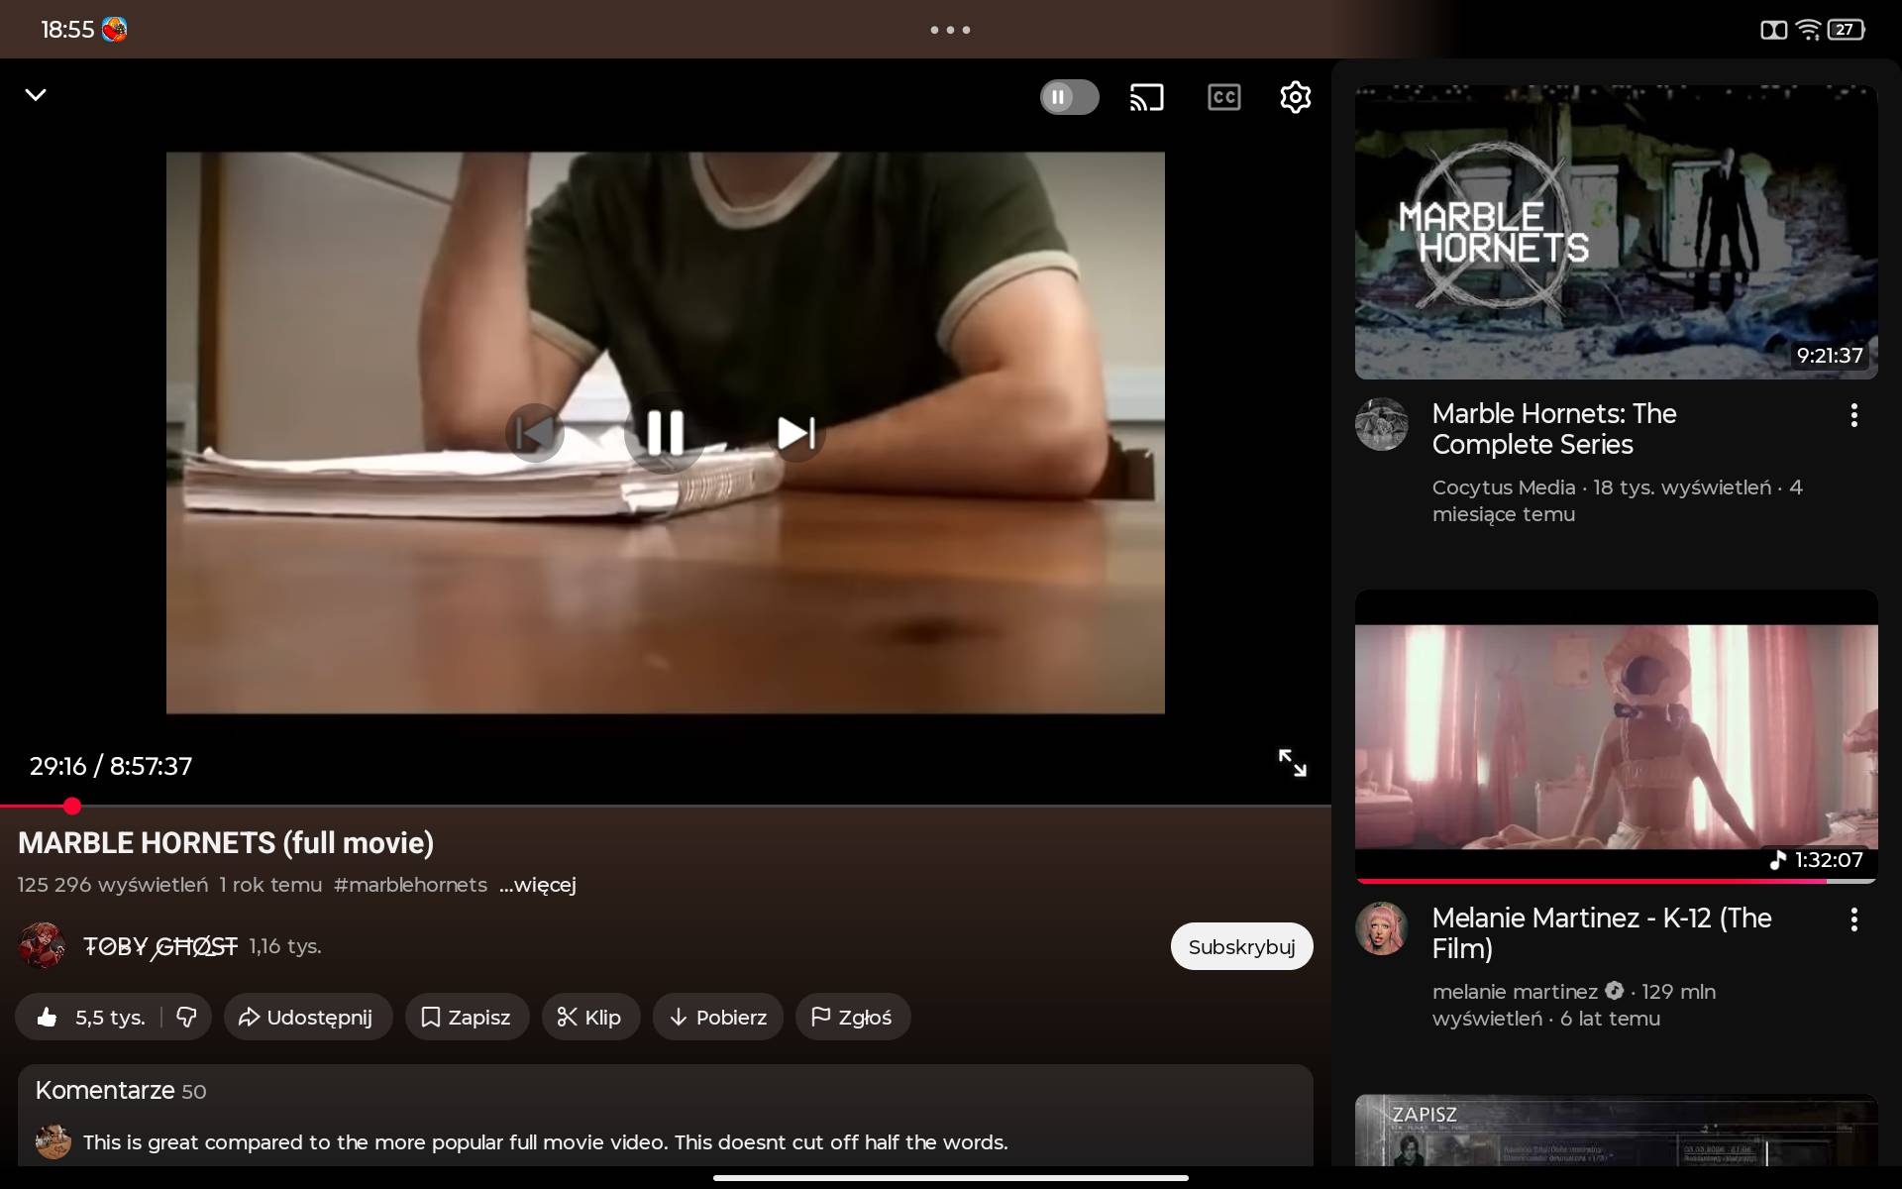Open the Cast to device option
The image size is (1902, 1189).
tap(1146, 97)
